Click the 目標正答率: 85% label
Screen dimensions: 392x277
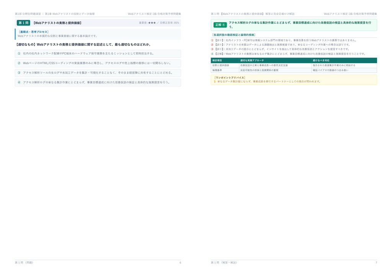[170, 23]
